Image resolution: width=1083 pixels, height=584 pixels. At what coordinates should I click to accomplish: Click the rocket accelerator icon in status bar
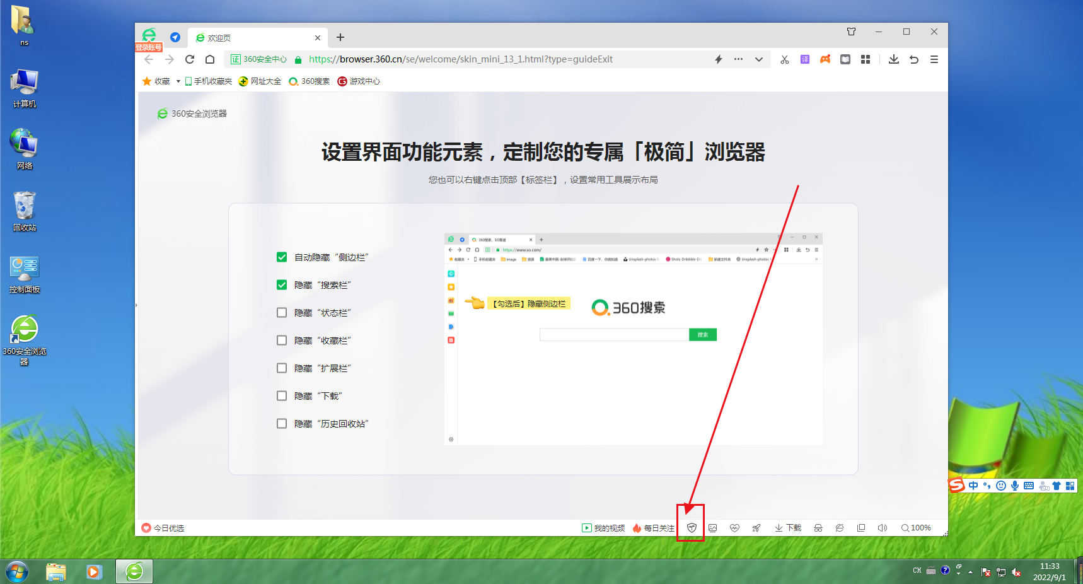pos(756,528)
